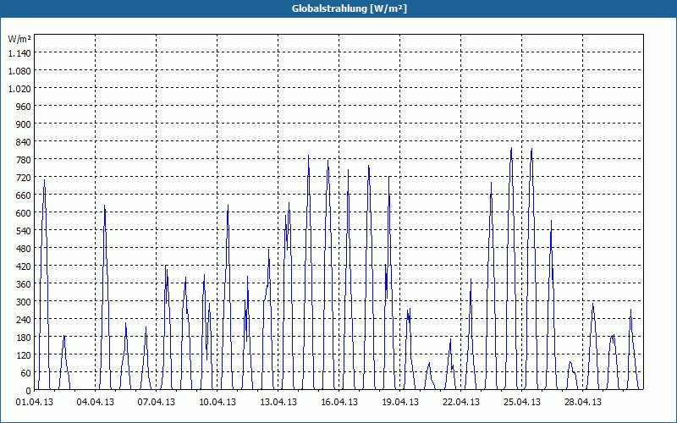The height and width of the screenshot is (423, 677).
Task: Select the 01.04.13 date label
Action: [x=35, y=403]
